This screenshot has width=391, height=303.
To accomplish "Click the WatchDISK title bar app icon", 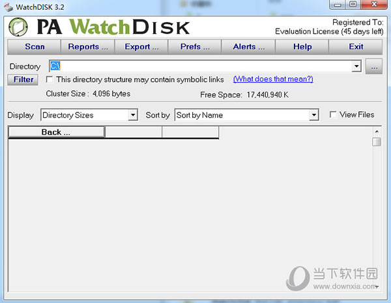I will click(8, 7).
